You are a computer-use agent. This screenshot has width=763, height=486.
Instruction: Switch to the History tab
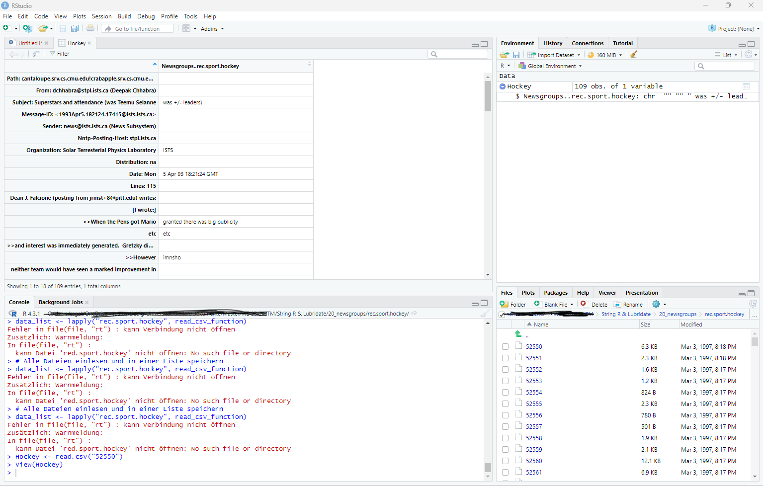pos(552,43)
